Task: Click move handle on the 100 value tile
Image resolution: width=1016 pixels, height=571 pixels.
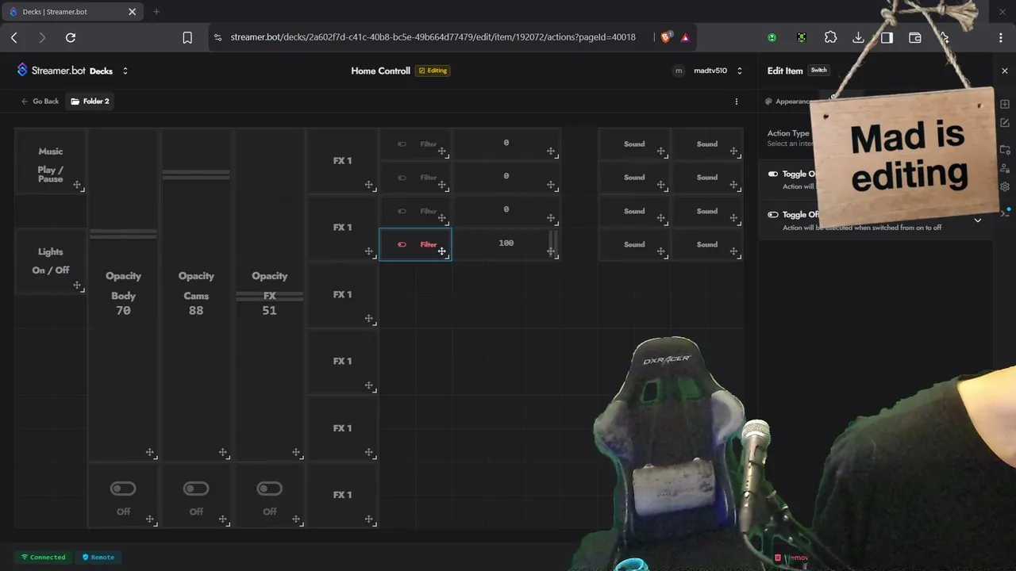Action: coord(551,251)
